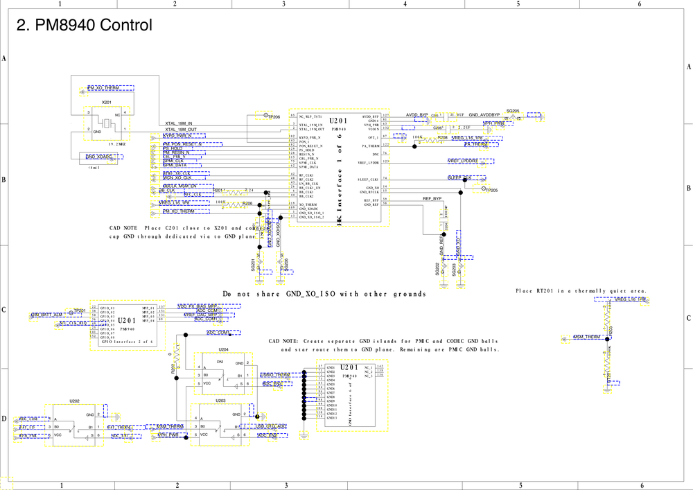Select the U202 switch designator
This screenshot has height=490, width=693.
(x=74, y=401)
